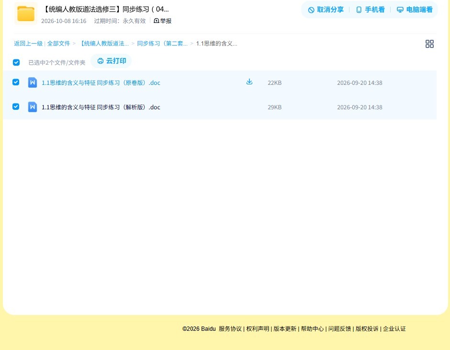450x350 pixels.
Task: Open 同步练习（第二套... breadcrumb
Action: click(x=162, y=44)
